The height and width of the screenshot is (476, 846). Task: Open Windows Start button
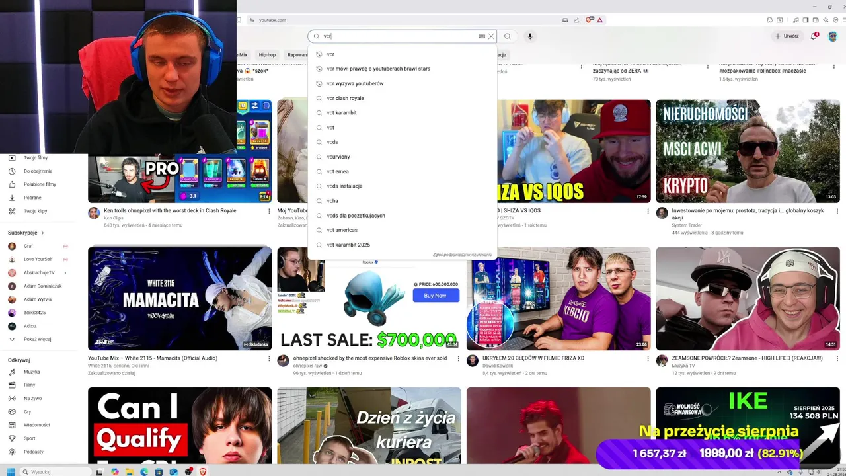[11, 471]
